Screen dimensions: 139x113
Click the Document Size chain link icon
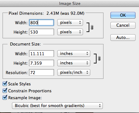point(99,58)
